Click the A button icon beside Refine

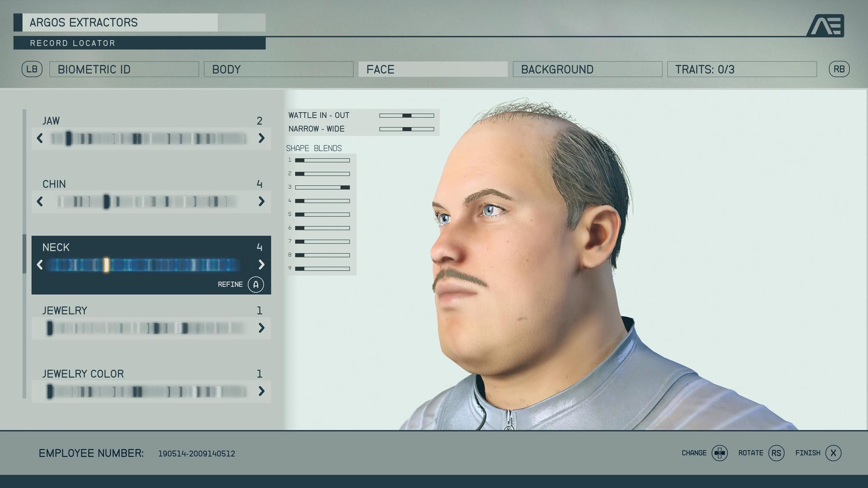click(x=256, y=285)
